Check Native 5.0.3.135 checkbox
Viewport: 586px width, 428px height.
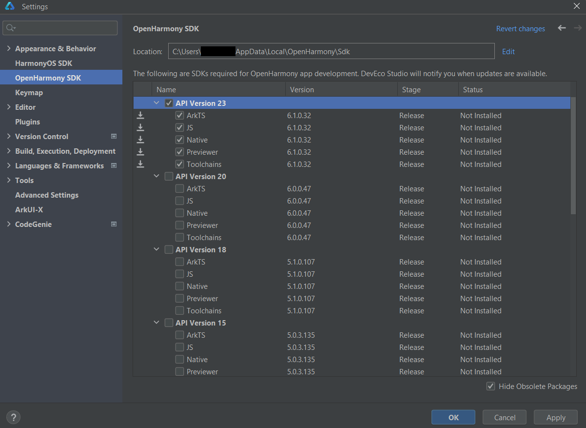click(180, 360)
